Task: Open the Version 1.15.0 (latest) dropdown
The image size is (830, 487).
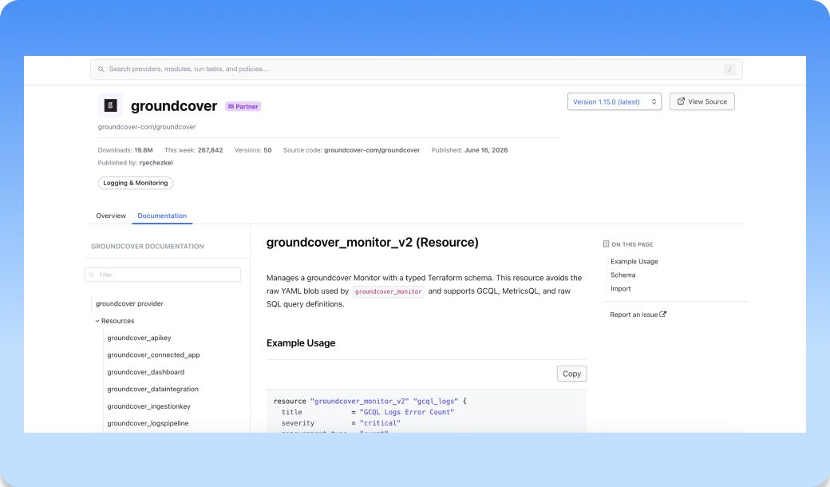Action: coord(614,101)
